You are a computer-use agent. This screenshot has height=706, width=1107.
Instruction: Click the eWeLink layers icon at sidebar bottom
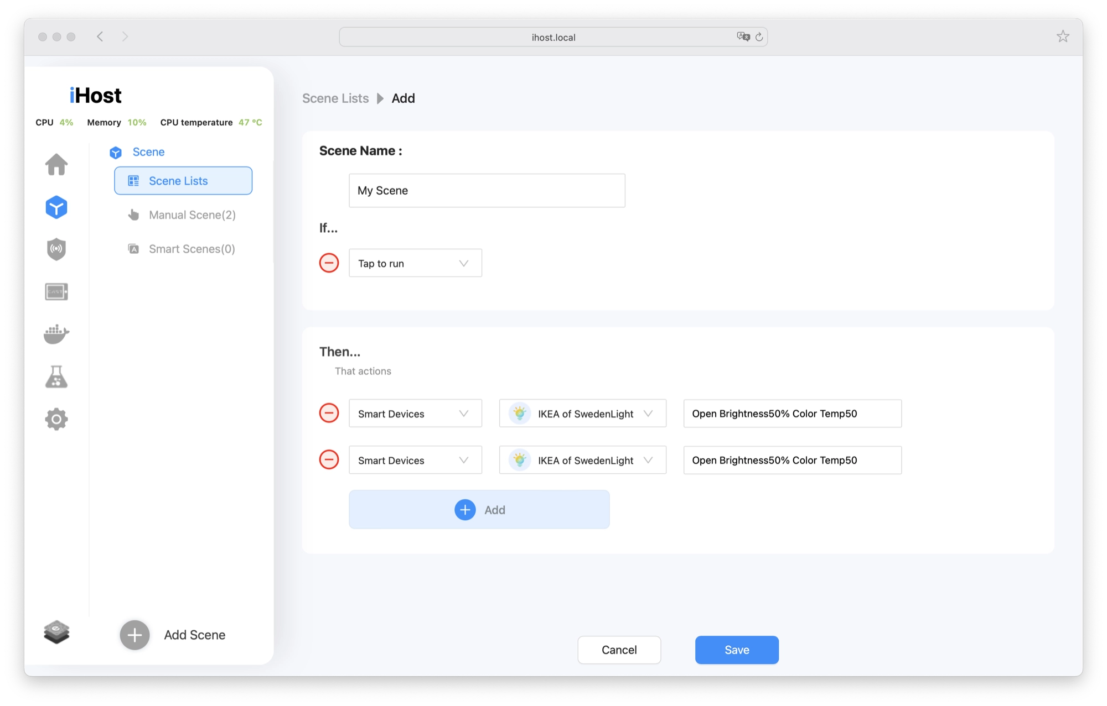pos(56,632)
